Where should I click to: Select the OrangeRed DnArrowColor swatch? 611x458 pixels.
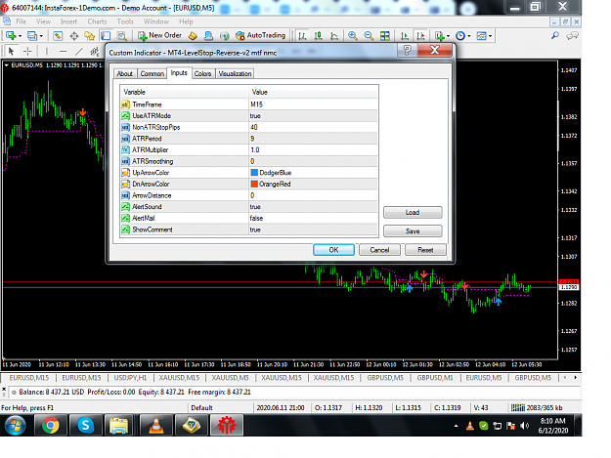click(x=254, y=184)
